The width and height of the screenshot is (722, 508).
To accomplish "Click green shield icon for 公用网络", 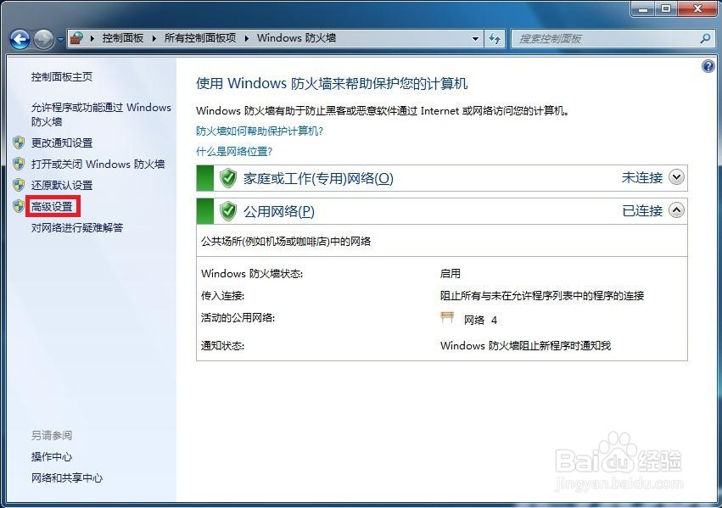I will tap(228, 211).
